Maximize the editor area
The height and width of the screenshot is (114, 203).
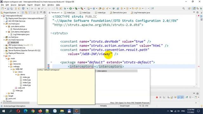[x=197, y=12]
